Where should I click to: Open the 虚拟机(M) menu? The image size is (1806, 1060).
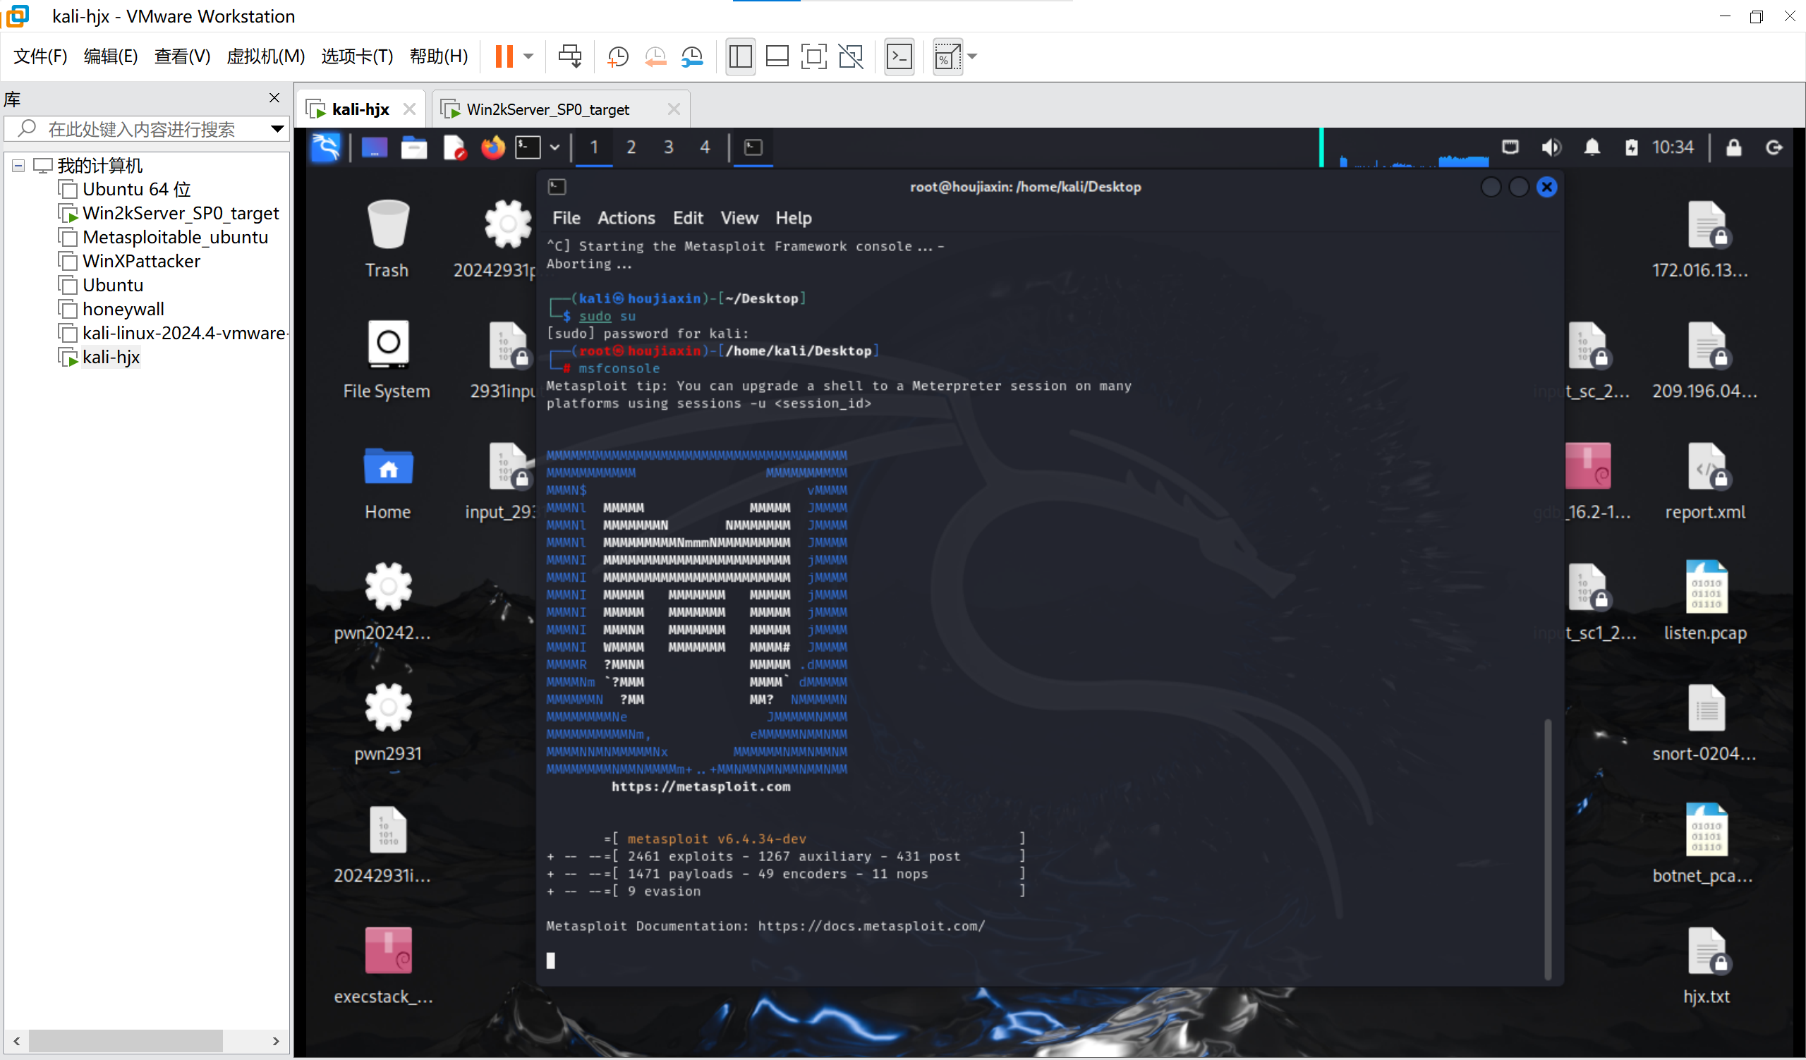(x=265, y=56)
